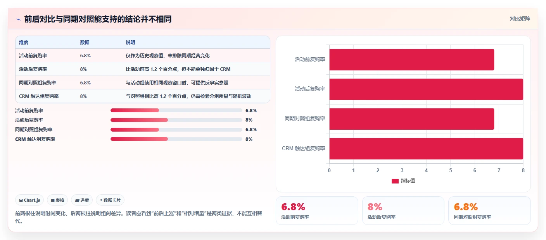
Task: Click the x-axis tick label 4
Action: coord(426,170)
